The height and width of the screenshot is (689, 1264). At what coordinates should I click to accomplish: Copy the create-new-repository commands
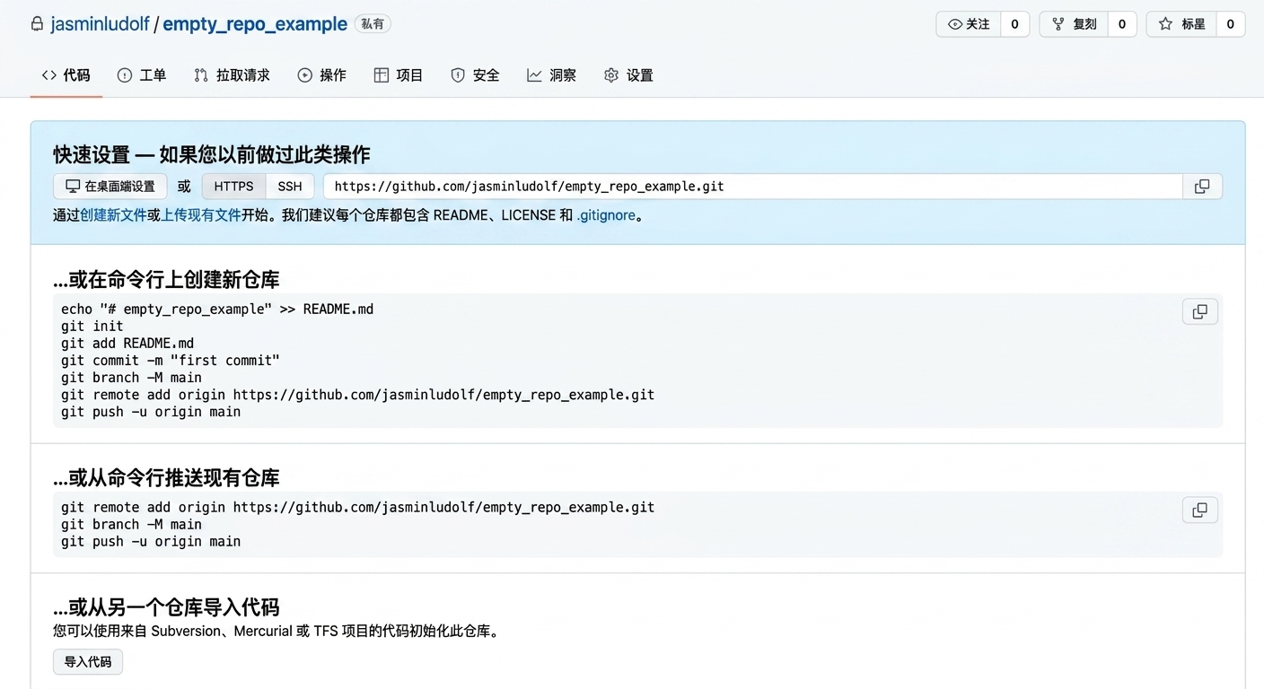point(1199,311)
